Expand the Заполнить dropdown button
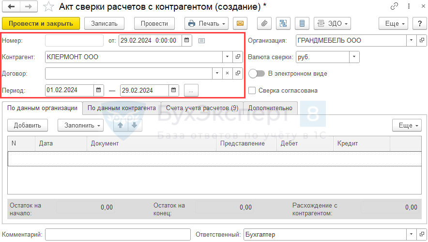This screenshot has width=428, height=242. pyautogui.click(x=80, y=125)
